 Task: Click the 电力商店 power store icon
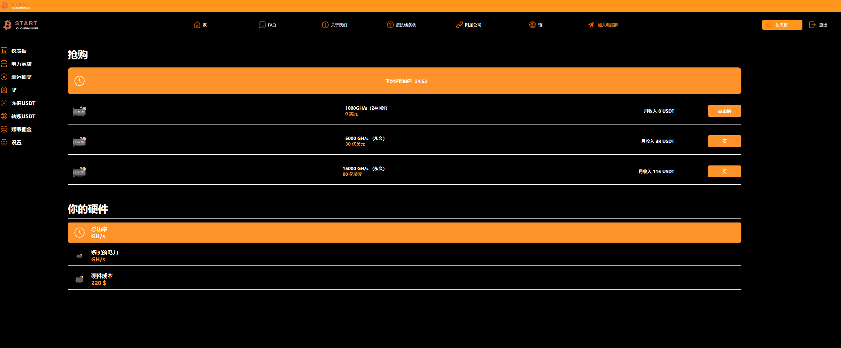4,64
